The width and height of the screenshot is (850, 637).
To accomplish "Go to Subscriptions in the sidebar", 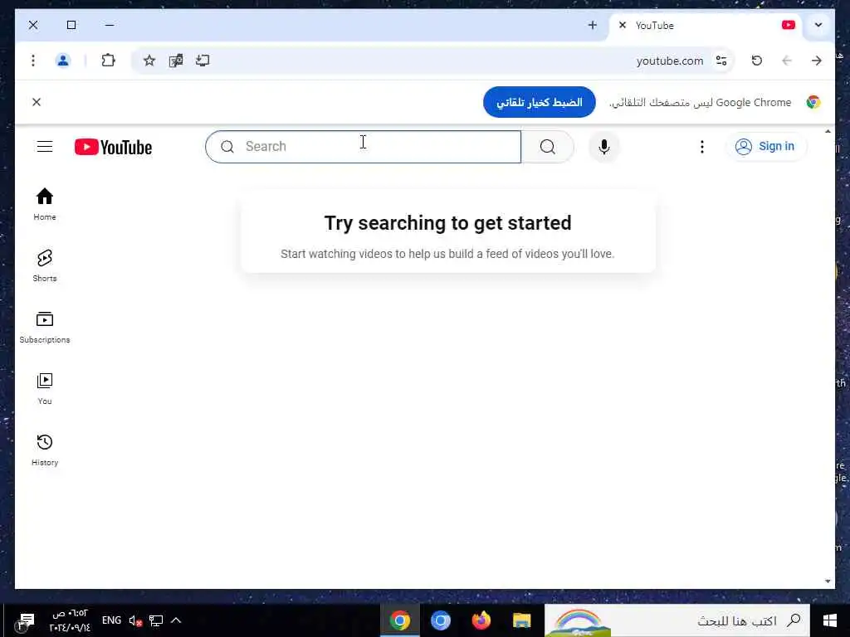I will (45, 327).
